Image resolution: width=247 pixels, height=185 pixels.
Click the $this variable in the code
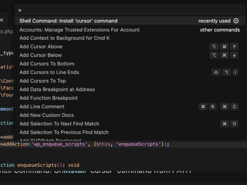click(103, 144)
